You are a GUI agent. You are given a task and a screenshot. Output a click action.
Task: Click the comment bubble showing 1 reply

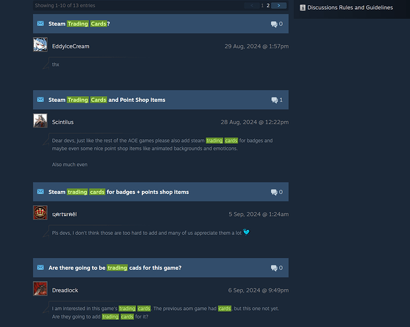pyautogui.click(x=277, y=100)
